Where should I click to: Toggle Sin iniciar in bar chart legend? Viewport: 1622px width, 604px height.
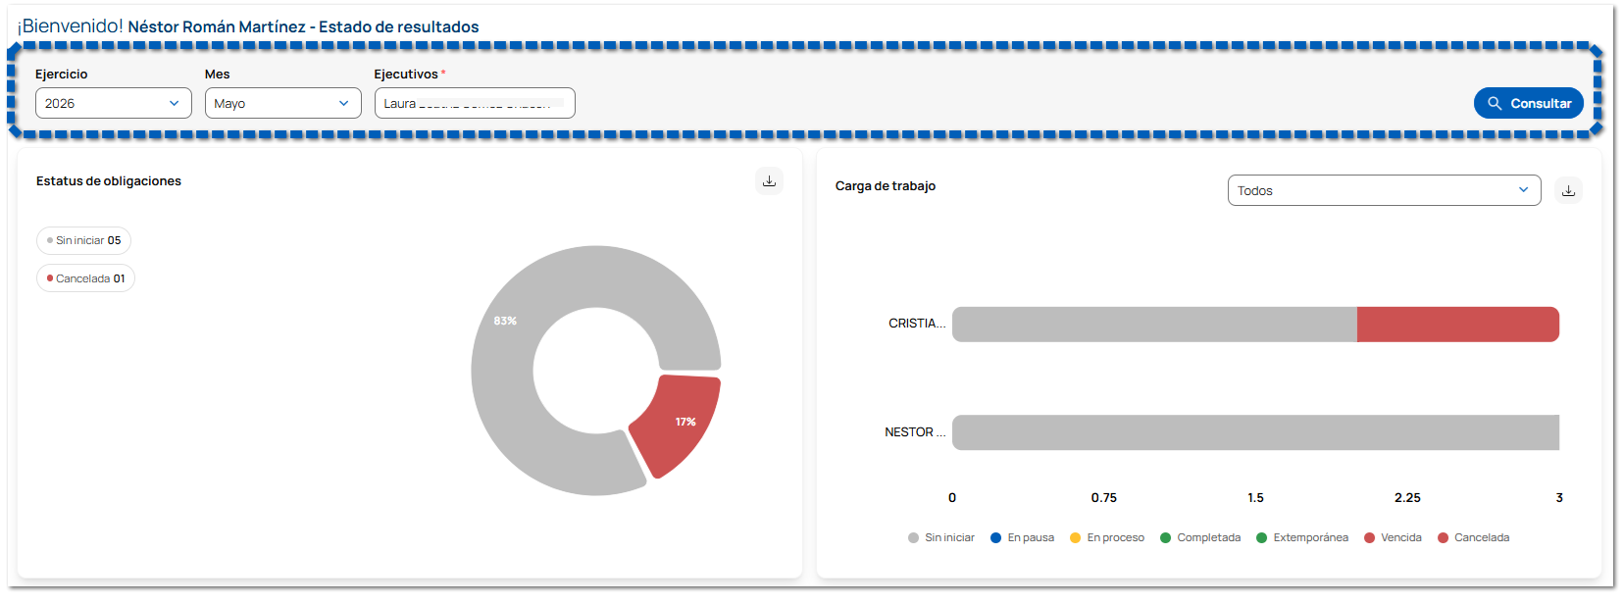[941, 537]
